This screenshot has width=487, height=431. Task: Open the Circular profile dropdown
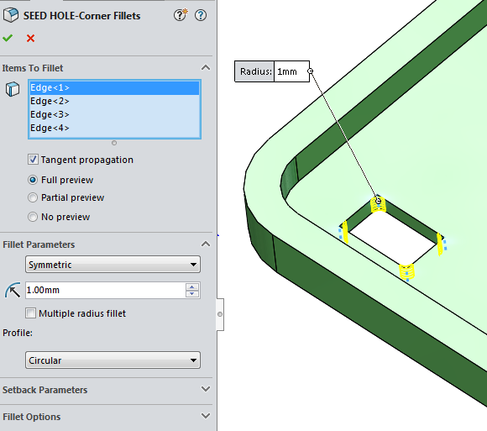point(113,360)
